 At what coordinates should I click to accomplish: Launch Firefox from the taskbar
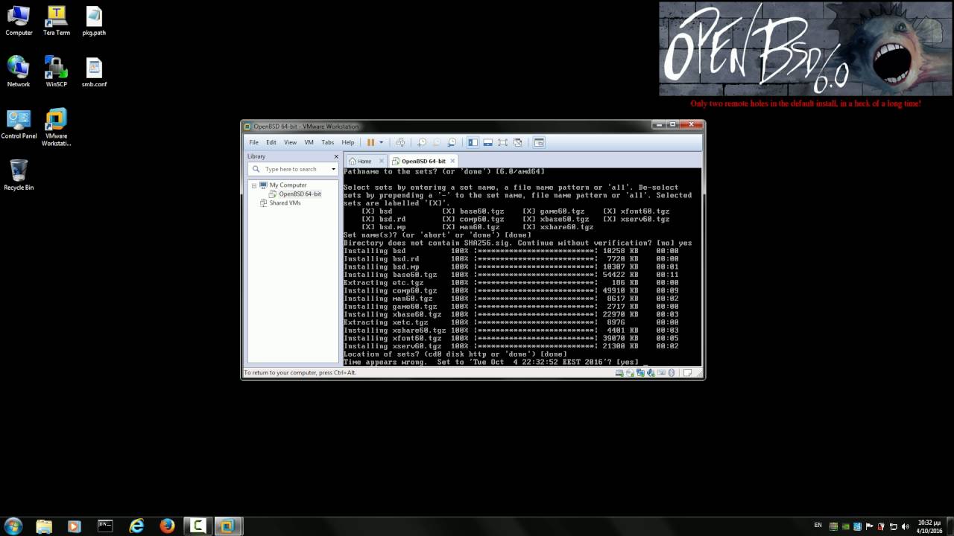[167, 526]
